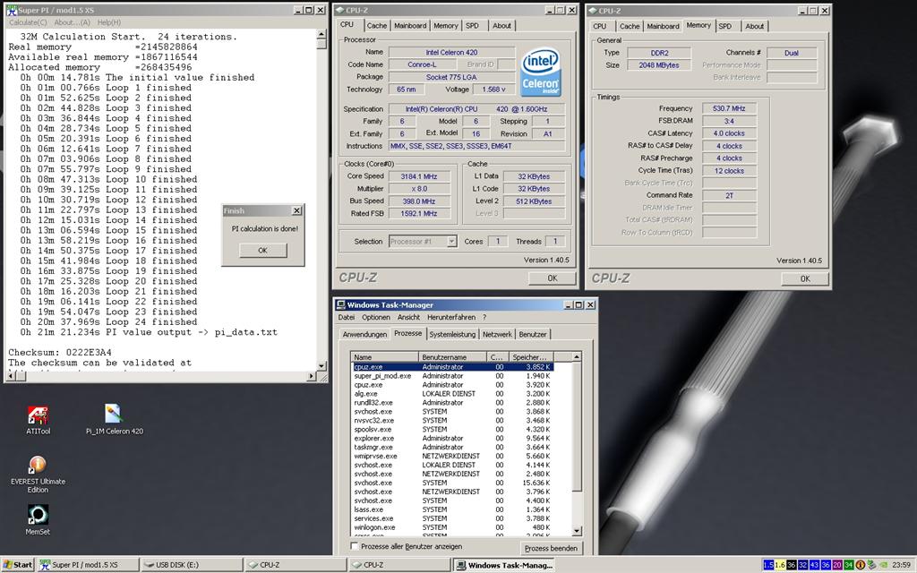The width and height of the screenshot is (917, 573).
Task: Open Datei menu in Task-Manager
Action: [x=347, y=318]
